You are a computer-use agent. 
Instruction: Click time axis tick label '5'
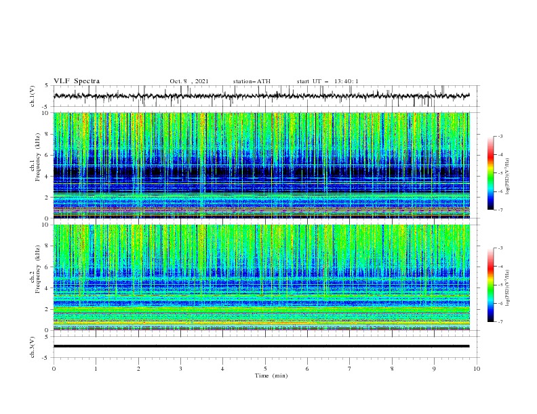(265, 369)
